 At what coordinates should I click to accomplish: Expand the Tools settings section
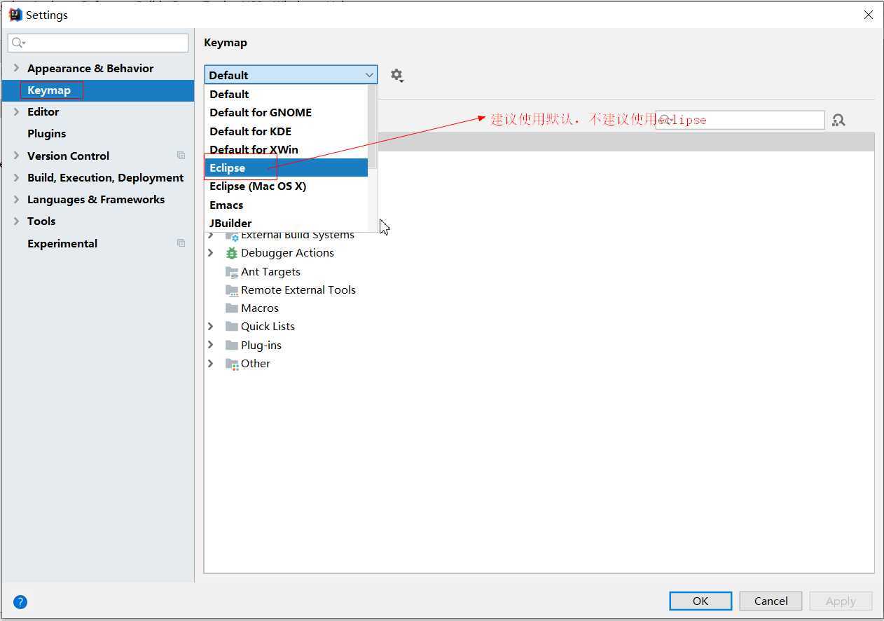16,221
